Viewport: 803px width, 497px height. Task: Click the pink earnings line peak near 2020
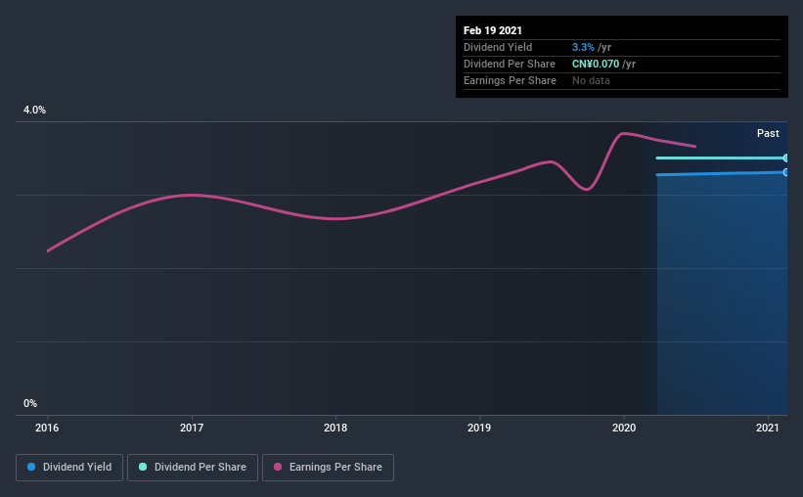[623, 134]
